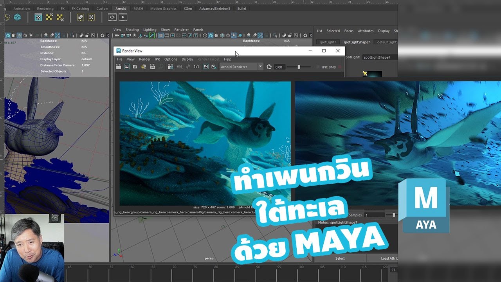Open the Renderer menu of the viewport panel
The width and height of the screenshot is (501, 282).
tap(181, 30)
